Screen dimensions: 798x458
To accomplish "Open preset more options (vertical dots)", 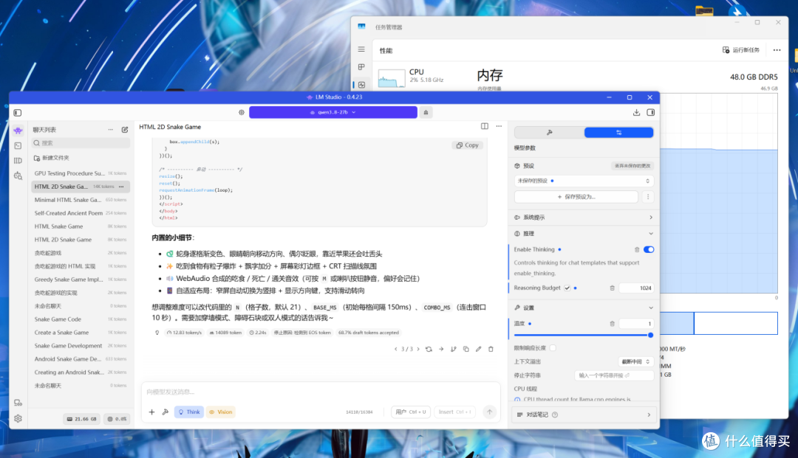I will click(x=648, y=196).
